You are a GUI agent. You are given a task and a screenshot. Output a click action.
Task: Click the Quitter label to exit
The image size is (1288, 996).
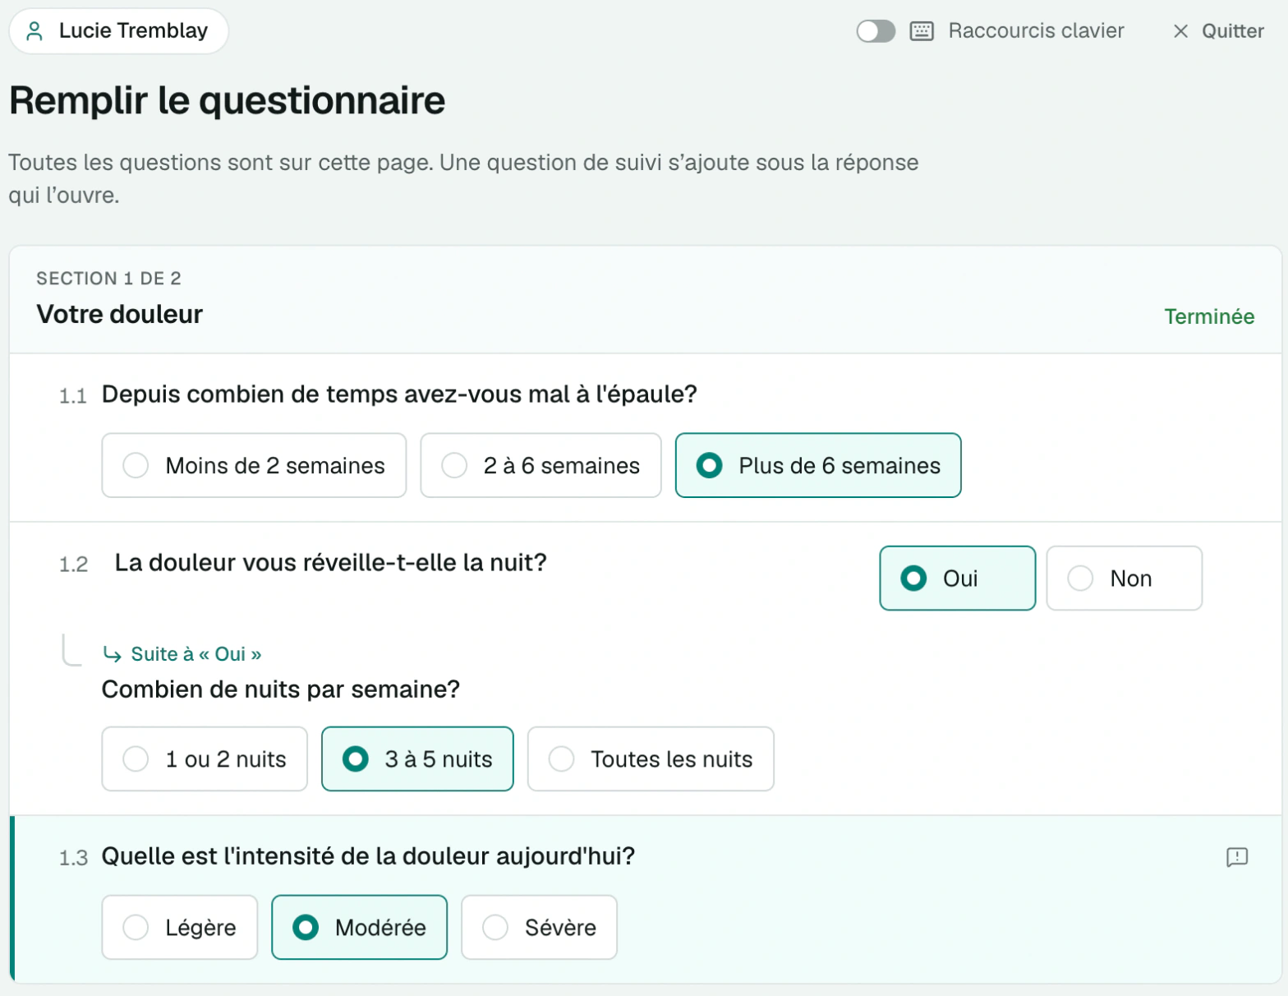[x=1232, y=31]
